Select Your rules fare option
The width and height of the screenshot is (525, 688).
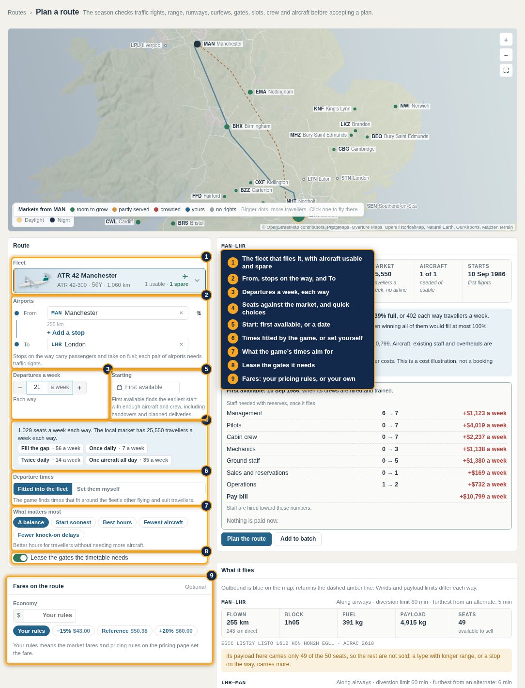31,631
